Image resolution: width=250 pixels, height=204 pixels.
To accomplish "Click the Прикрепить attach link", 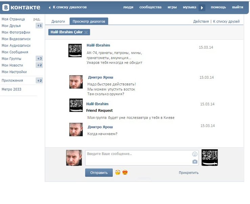I will pyautogui.click(x=189, y=173).
